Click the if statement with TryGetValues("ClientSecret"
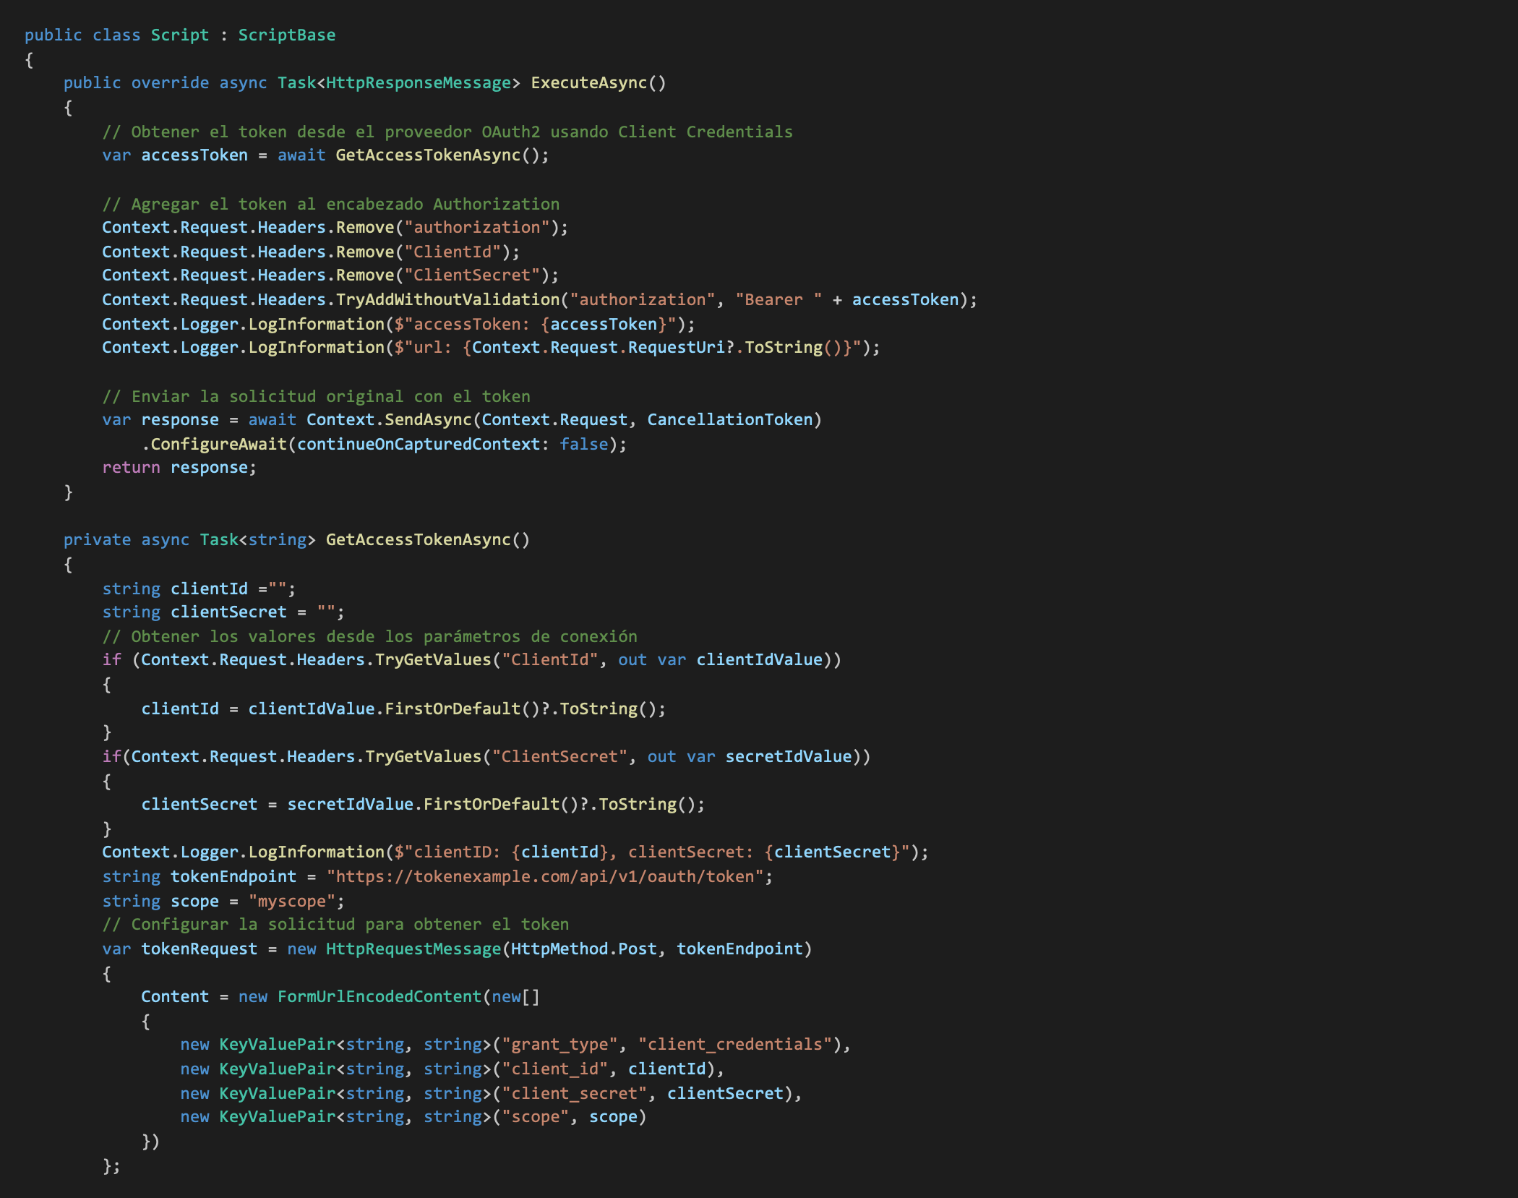 click(486, 756)
